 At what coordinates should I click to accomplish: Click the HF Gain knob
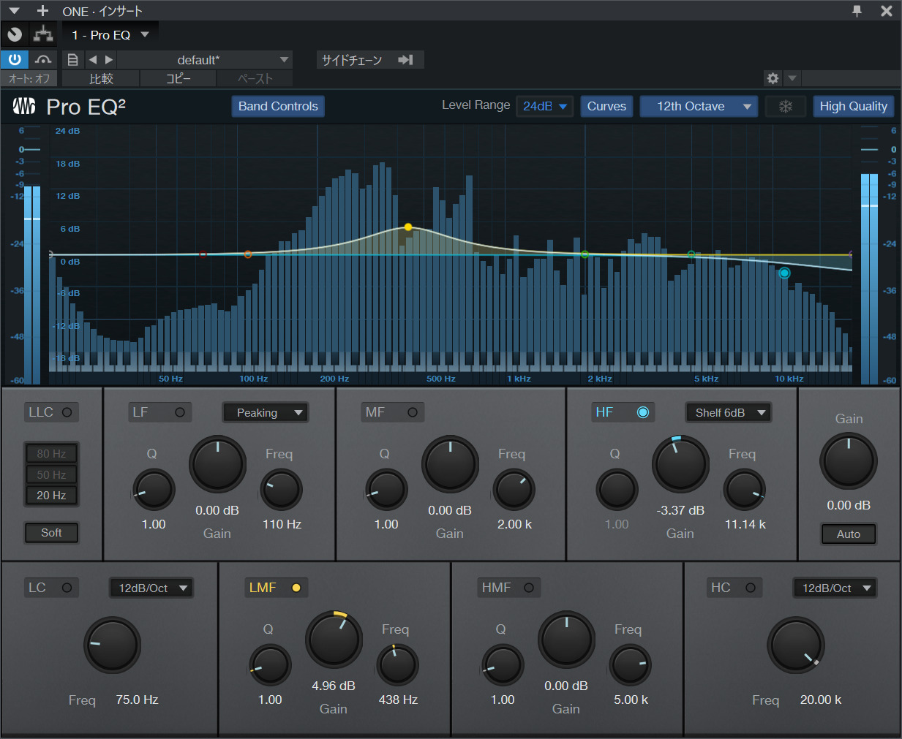pyautogui.click(x=680, y=464)
